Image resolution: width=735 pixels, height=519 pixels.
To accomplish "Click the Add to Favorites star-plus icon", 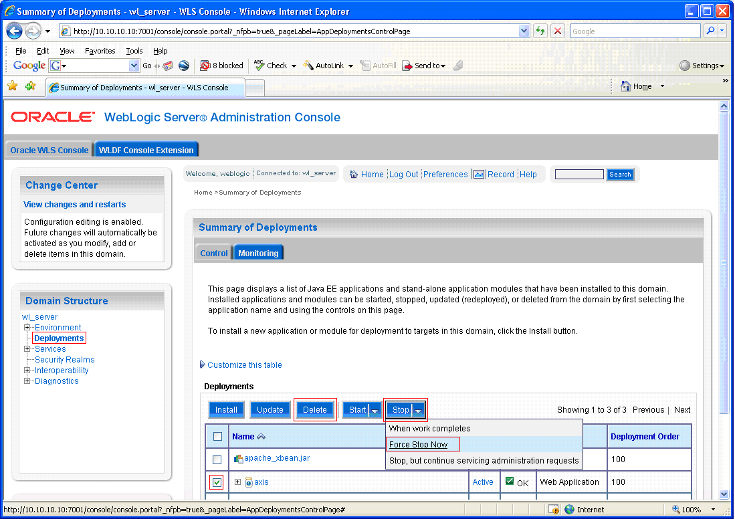I will [31, 86].
